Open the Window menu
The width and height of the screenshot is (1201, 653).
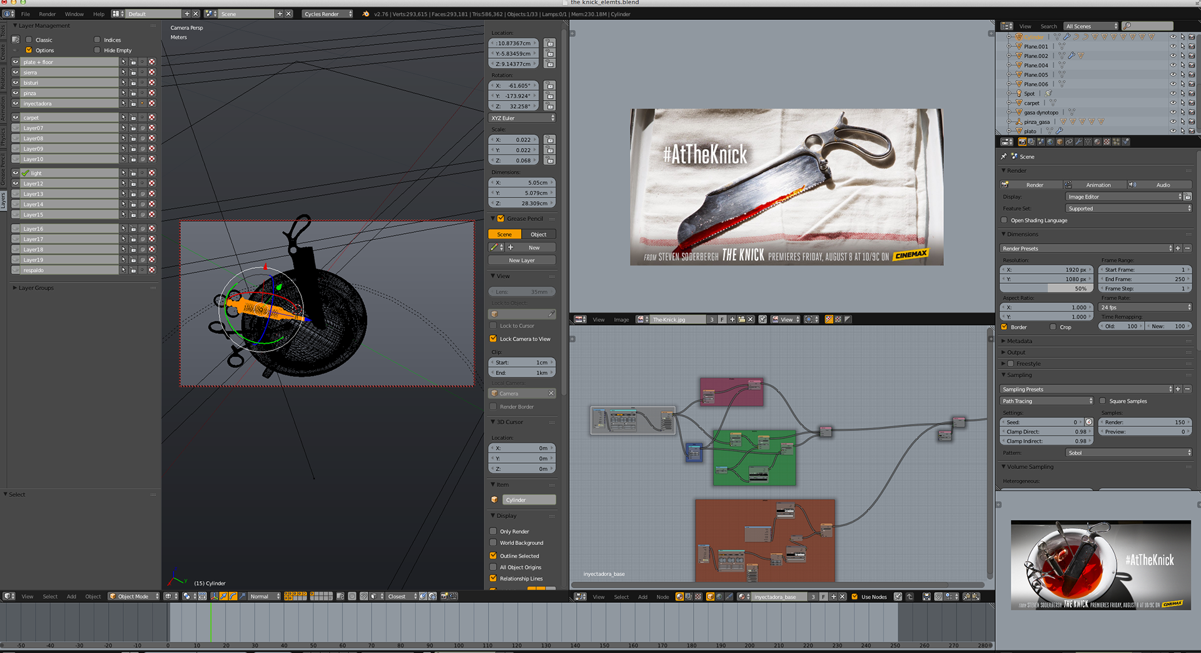74,14
